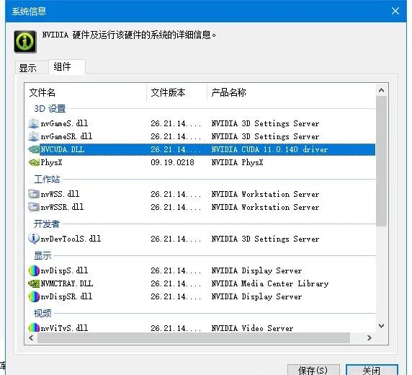Click the nvDispS.dll color icon
Image resolution: width=412 pixels, height=375 pixels.
[34, 270]
